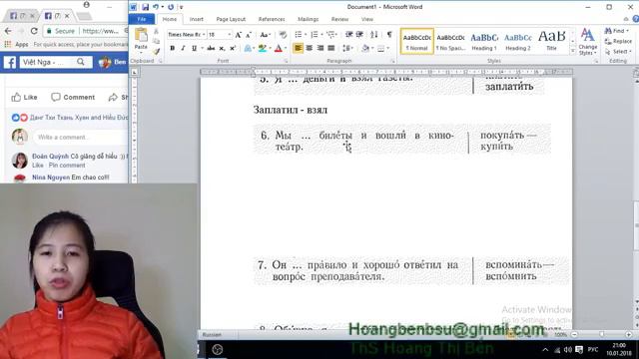
Task: Toggle show paragraph marks
Action: [x=389, y=35]
